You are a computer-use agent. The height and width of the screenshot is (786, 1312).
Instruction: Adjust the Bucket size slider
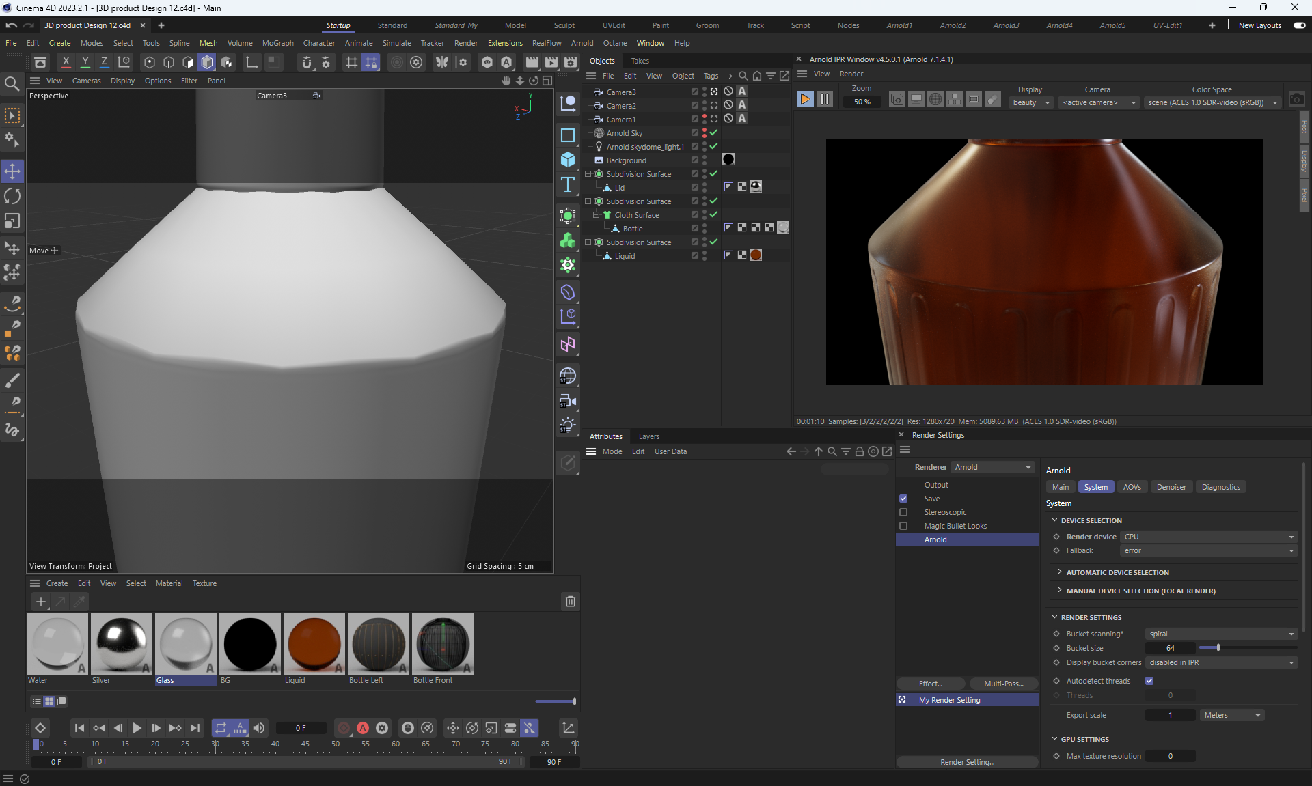click(x=1218, y=648)
